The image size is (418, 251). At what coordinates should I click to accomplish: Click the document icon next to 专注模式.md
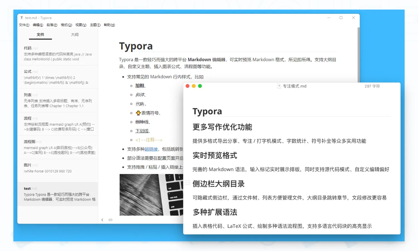279,86
